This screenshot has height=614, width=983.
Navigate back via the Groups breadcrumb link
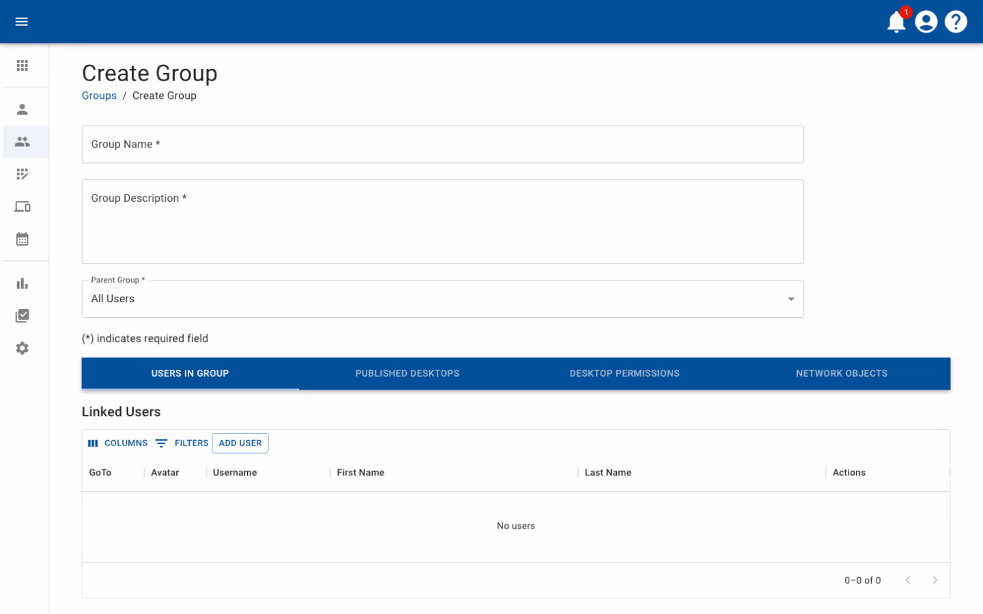tap(99, 96)
